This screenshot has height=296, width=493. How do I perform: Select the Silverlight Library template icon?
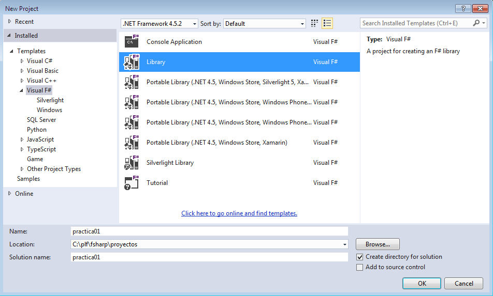(132, 163)
